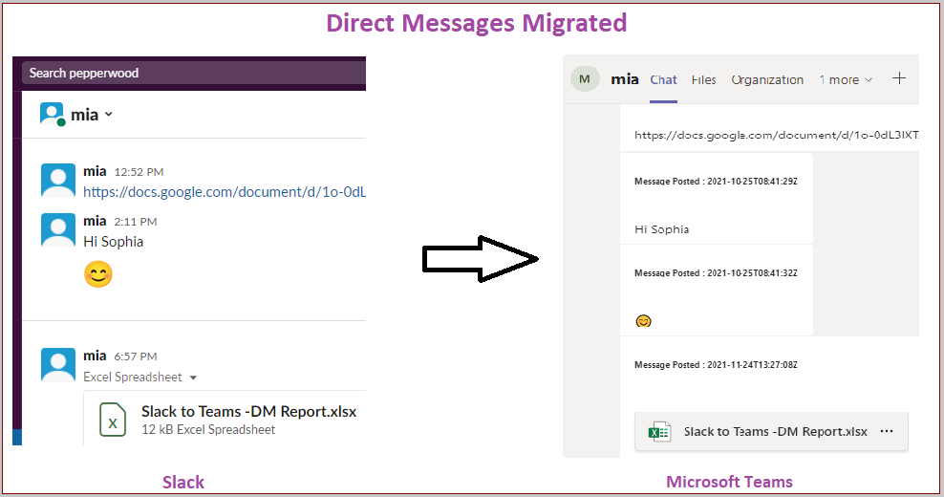Click mia's avatar on the 12:52 PM message
Image resolution: width=944 pixels, height=497 pixels.
[x=57, y=180]
